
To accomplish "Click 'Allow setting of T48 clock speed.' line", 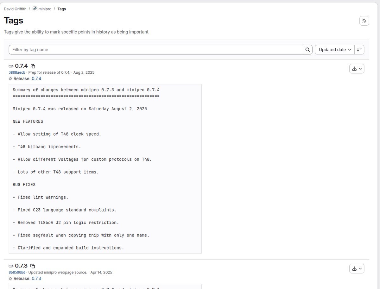I will click(57, 134).
